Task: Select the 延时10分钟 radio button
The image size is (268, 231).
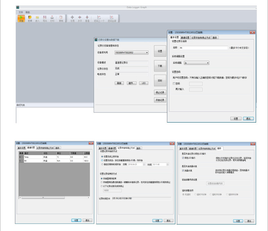Action: point(195,195)
